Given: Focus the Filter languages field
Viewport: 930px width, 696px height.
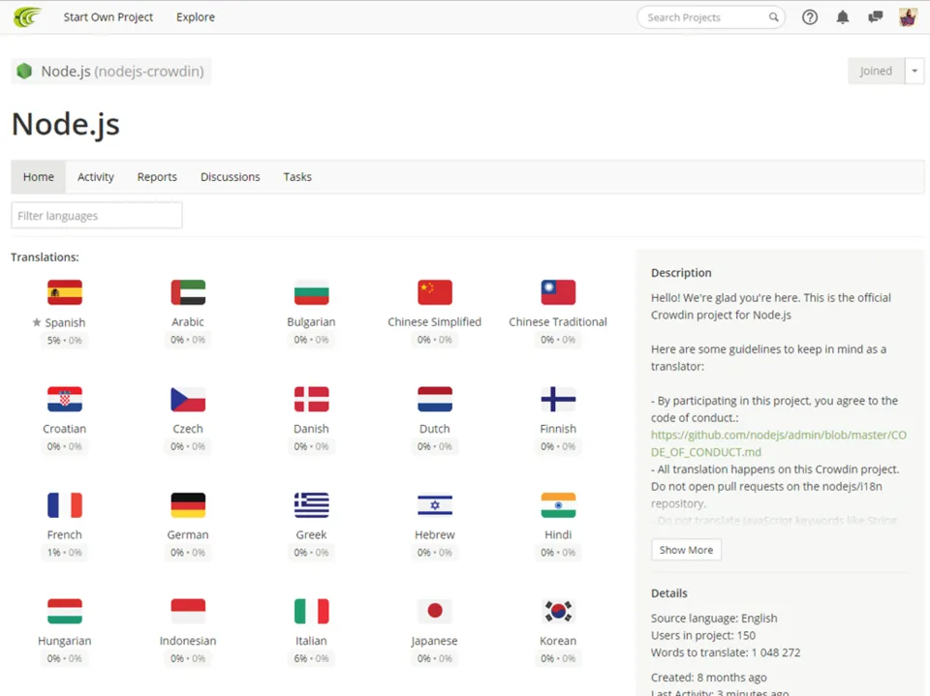Looking at the screenshot, I should pos(97,216).
